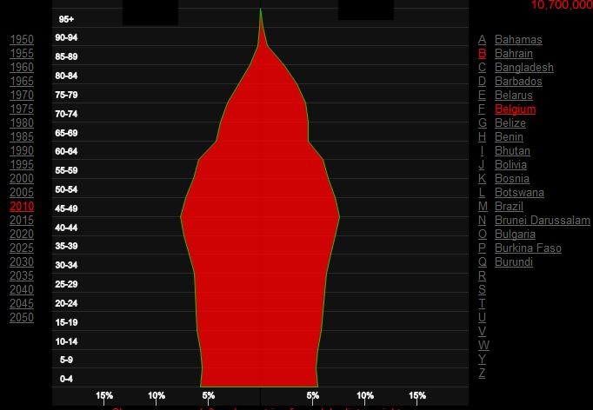593x410 pixels.
Task: Select the year 2025
Action: tap(22, 248)
